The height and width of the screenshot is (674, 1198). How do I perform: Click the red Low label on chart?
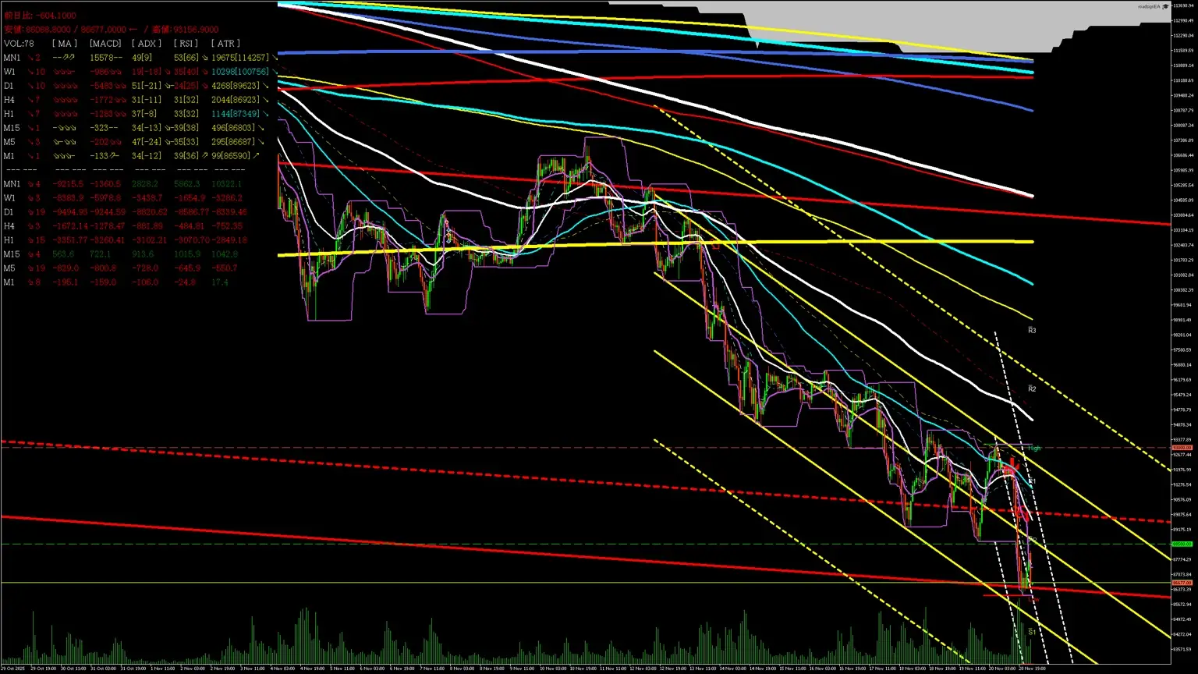point(1034,598)
